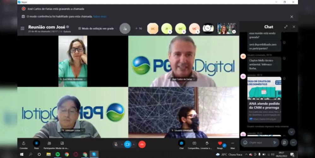Click the add files button beside chat input
Viewport: 315px width, 158px height.
pyautogui.click(x=284, y=143)
